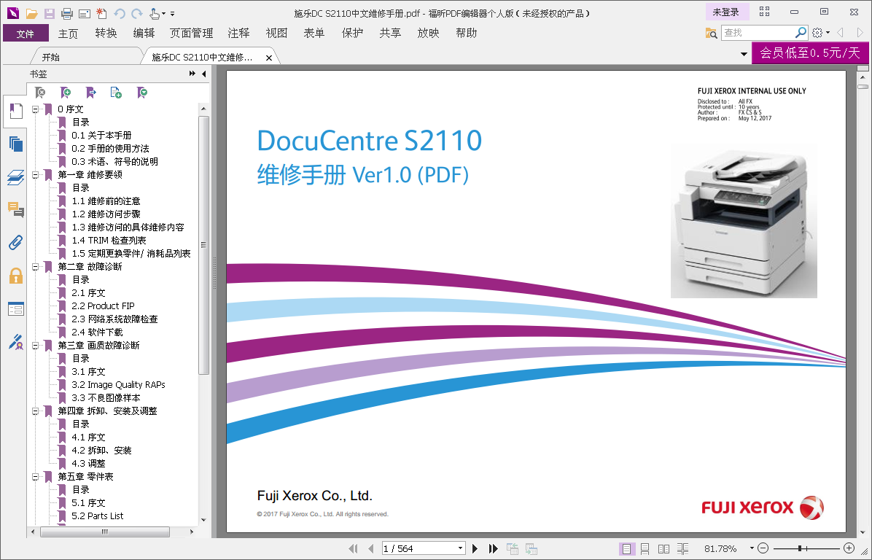Close the 施乐DC S2110 document tab
The height and width of the screenshot is (560, 872).
269,58
